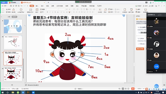166x94 pixels.
Task: Click the Help question mark icon
Action: tap(159, 6)
